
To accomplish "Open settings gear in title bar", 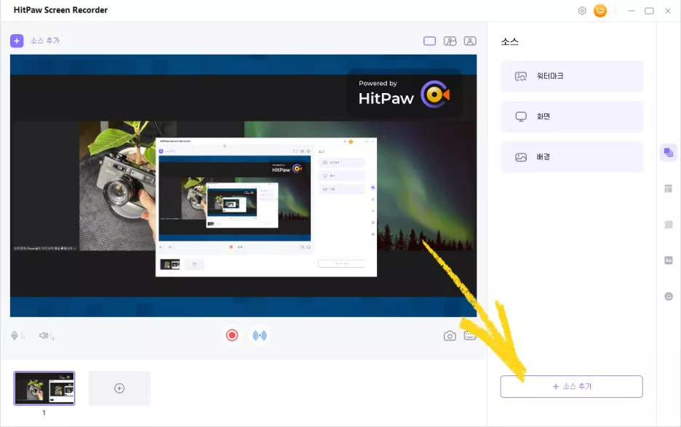I will [582, 11].
